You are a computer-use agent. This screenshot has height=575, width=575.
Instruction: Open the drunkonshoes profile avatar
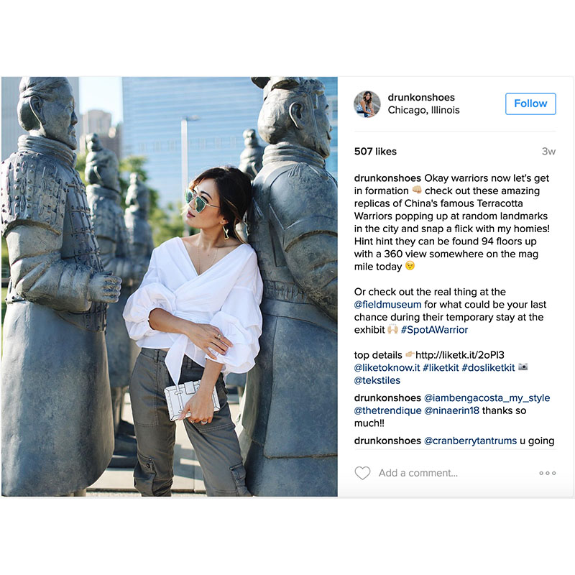click(x=367, y=104)
